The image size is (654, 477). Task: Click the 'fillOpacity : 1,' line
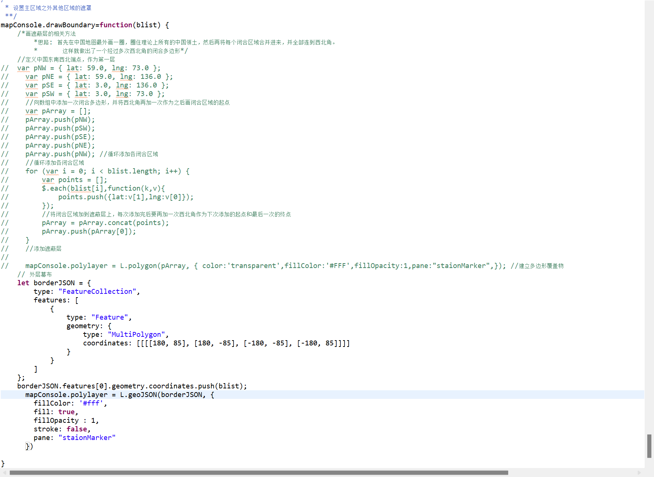[x=66, y=421]
